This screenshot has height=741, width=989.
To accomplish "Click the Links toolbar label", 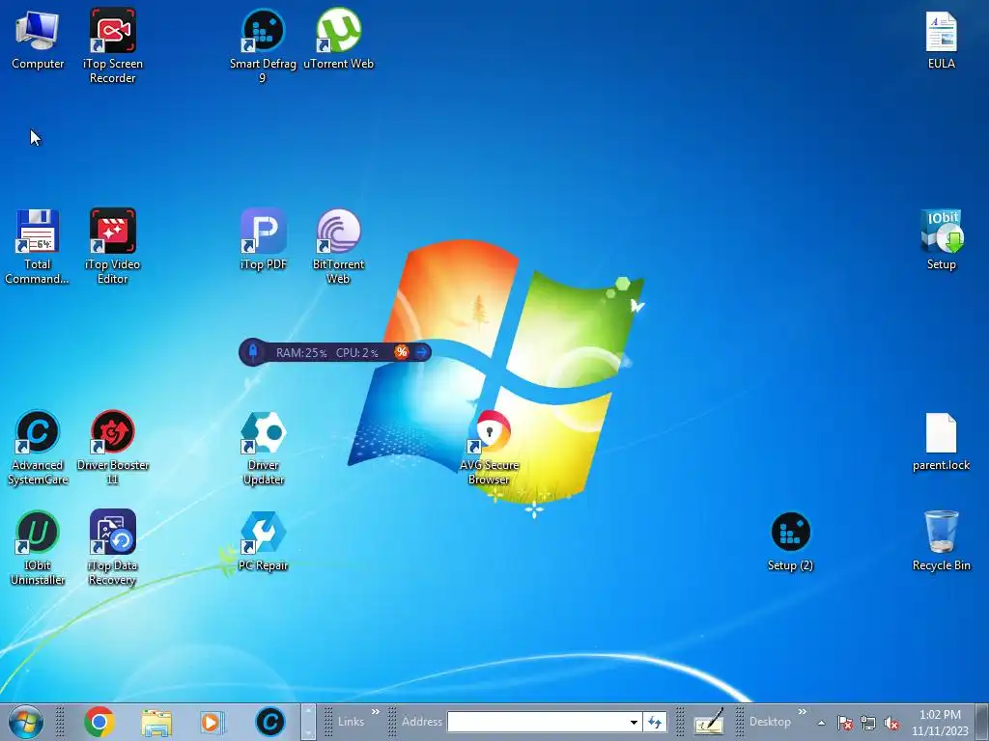I will point(351,722).
